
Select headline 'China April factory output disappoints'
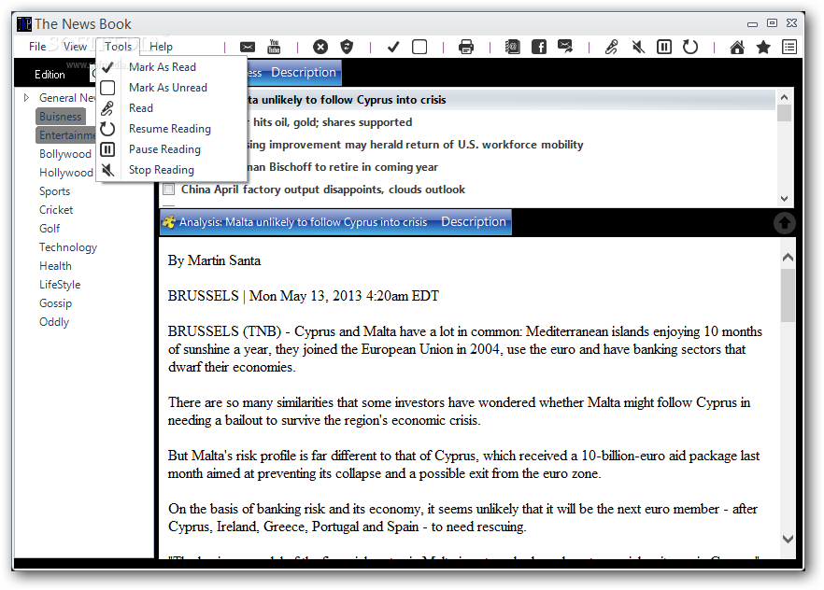(323, 190)
